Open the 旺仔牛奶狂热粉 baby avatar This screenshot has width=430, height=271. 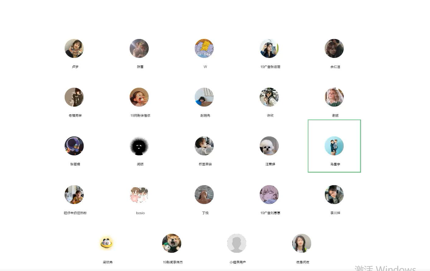(74, 195)
